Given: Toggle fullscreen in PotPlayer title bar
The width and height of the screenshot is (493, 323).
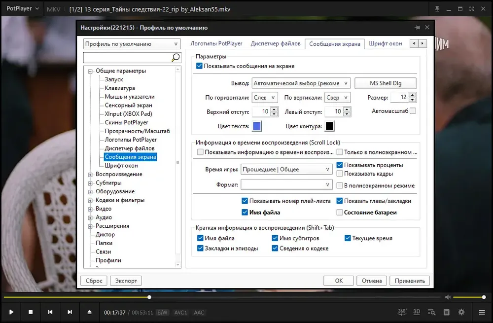Looking at the screenshot, I should (472, 9).
